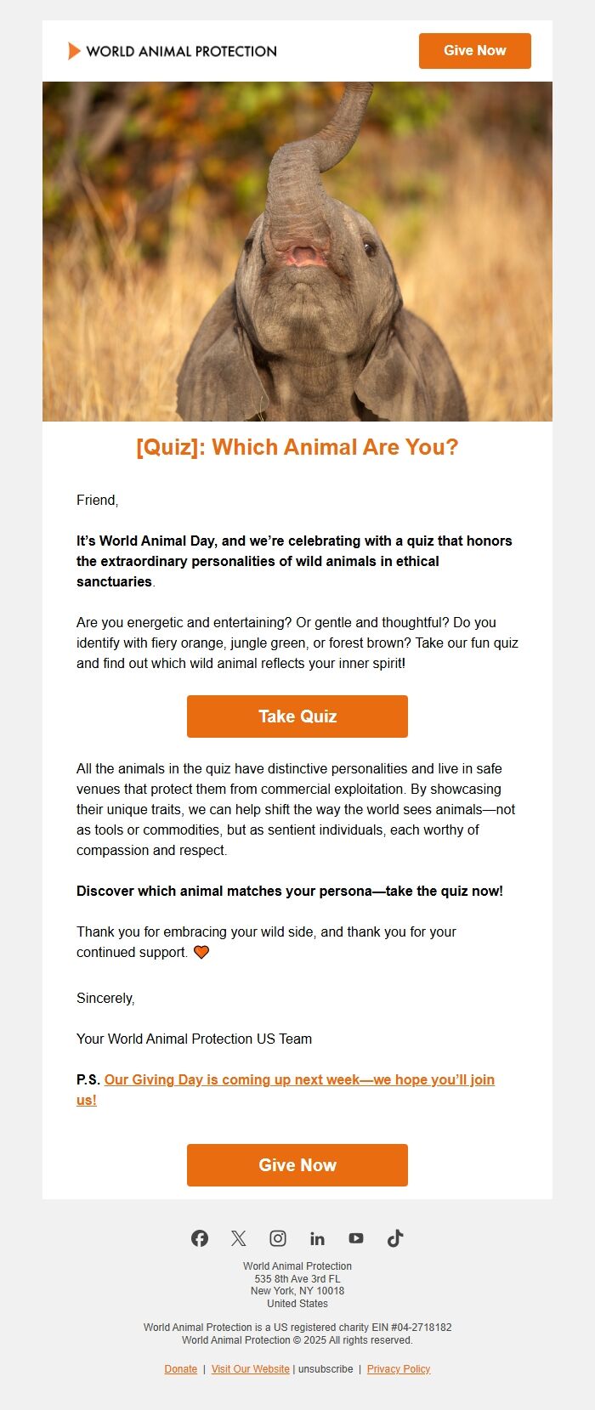595x1410 pixels.
Task: Open the Privacy Policy link
Action: click(399, 1369)
